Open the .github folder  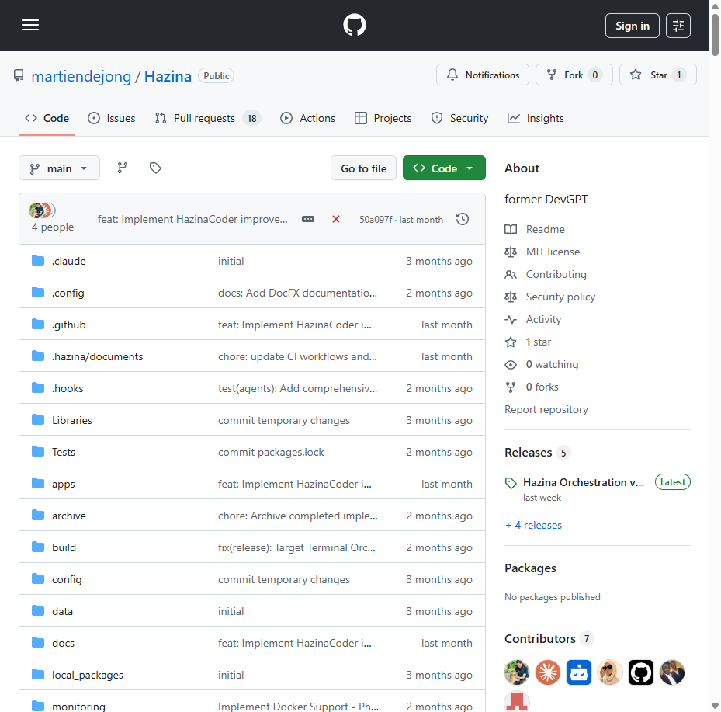(x=68, y=325)
